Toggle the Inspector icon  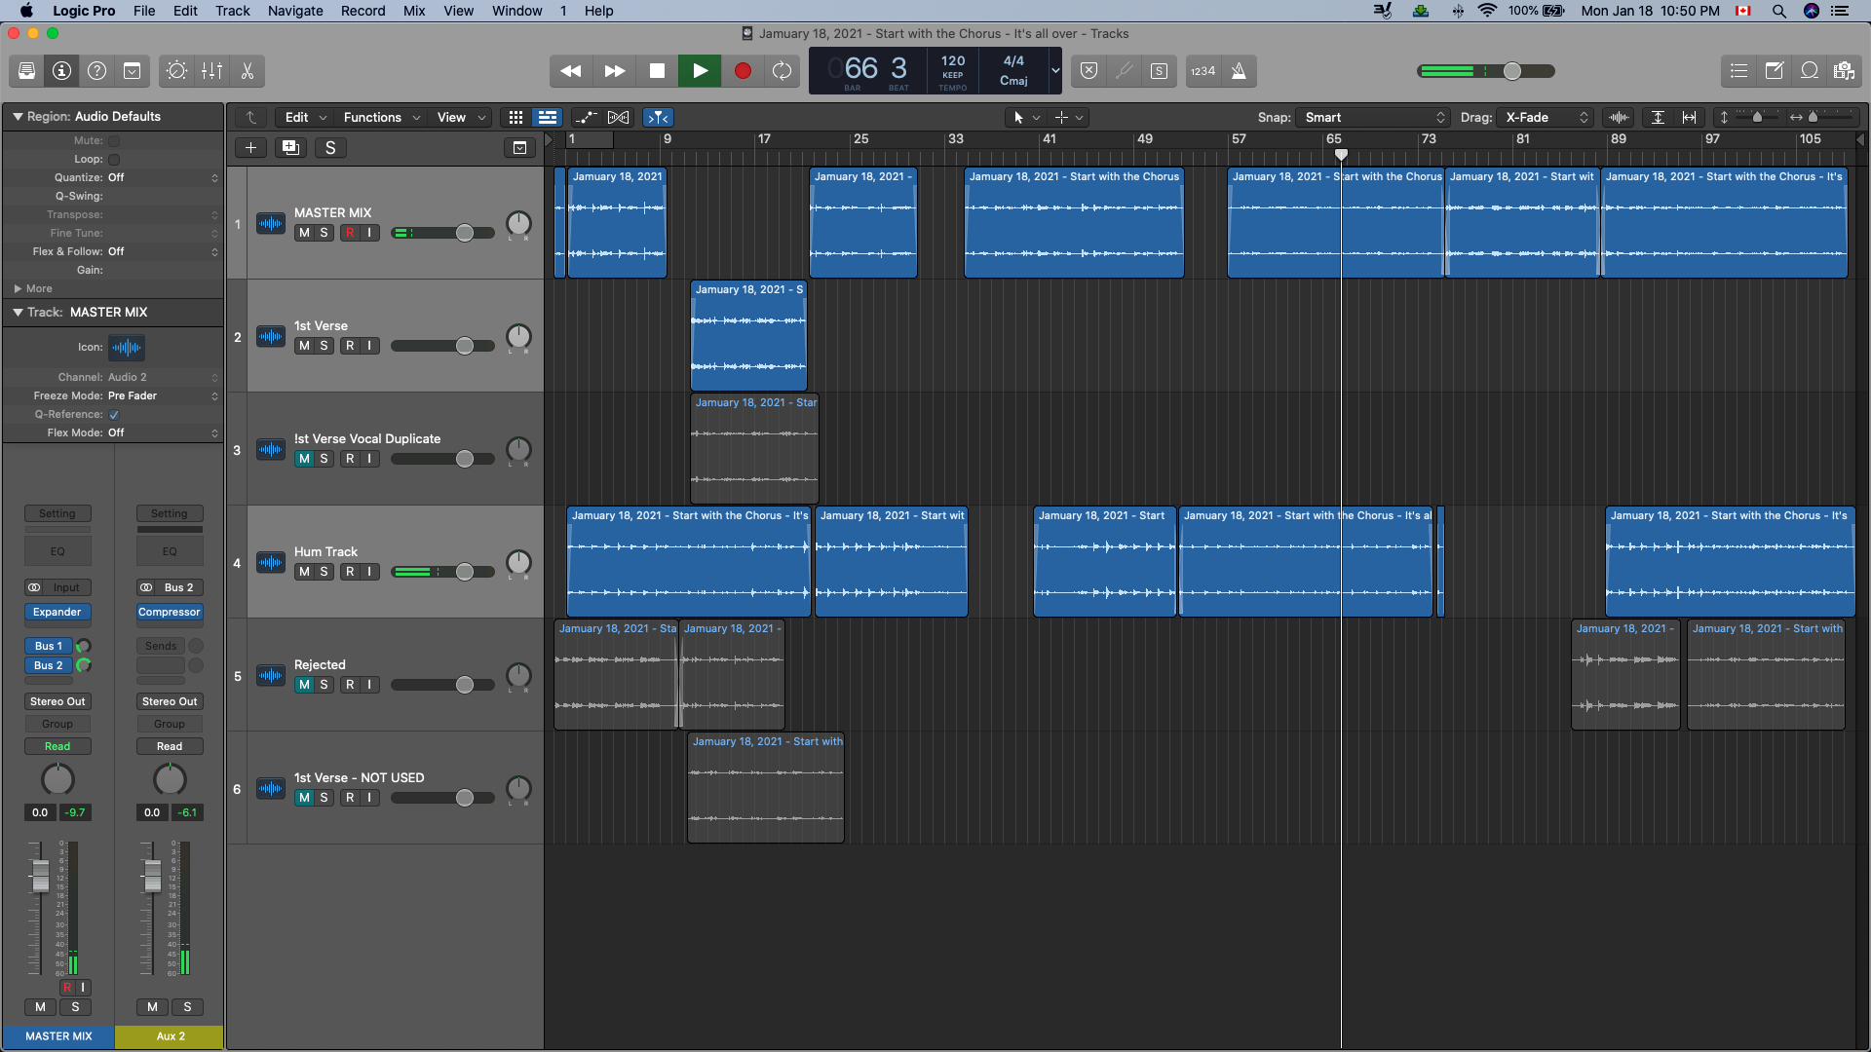pyautogui.click(x=61, y=71)
